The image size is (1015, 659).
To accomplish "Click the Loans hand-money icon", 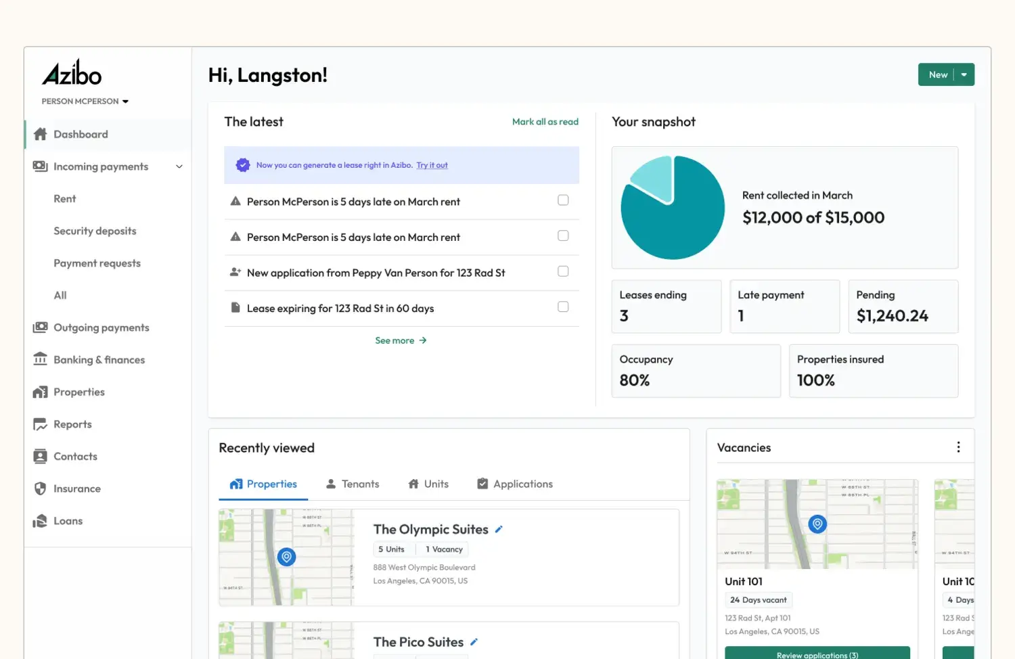I will click(41, 521).
